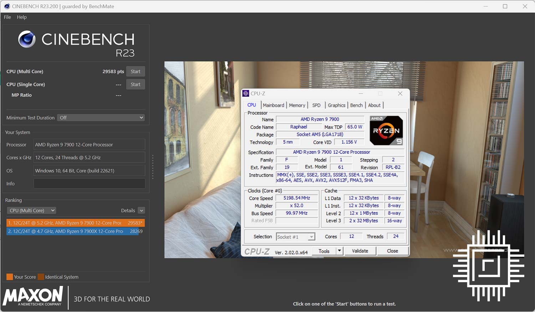Click the AMD Ryzen 9 logo in CPU-Z
Viewport: 535px width, 312px height.
[386, 131]
